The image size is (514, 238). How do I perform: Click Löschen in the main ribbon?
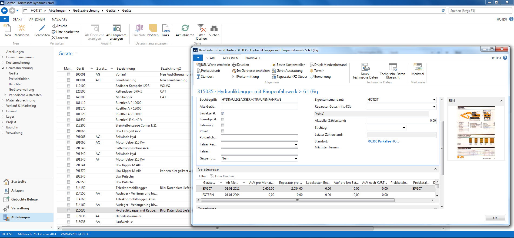pyautogui.click(x=60, y=38)
